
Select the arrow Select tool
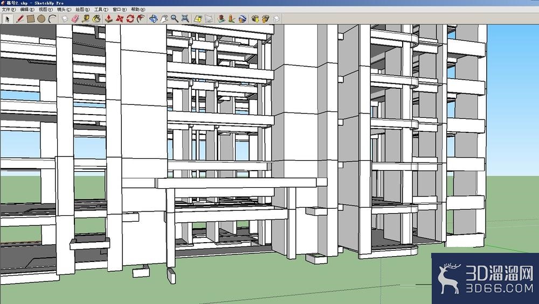7,19
